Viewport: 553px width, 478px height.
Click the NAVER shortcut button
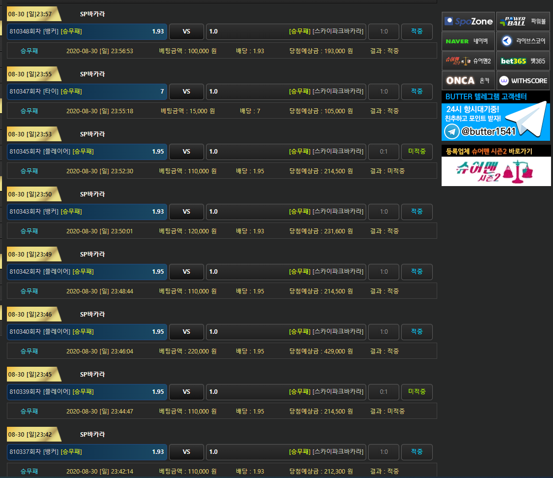pos(468,41)
